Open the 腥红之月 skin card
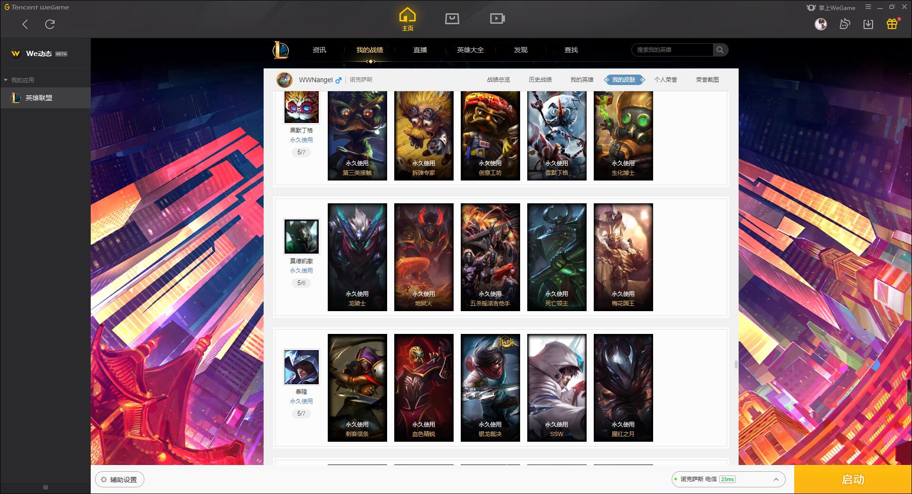Image resolution: width=912 pixels, height=494 pixels. (623, 388)
